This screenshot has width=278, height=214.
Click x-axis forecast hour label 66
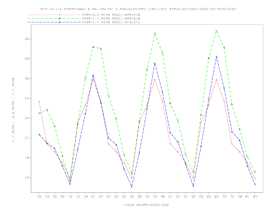(x=209, y=197)
